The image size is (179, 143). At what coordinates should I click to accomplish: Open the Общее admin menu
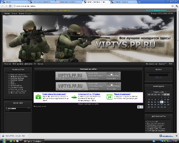4,10
